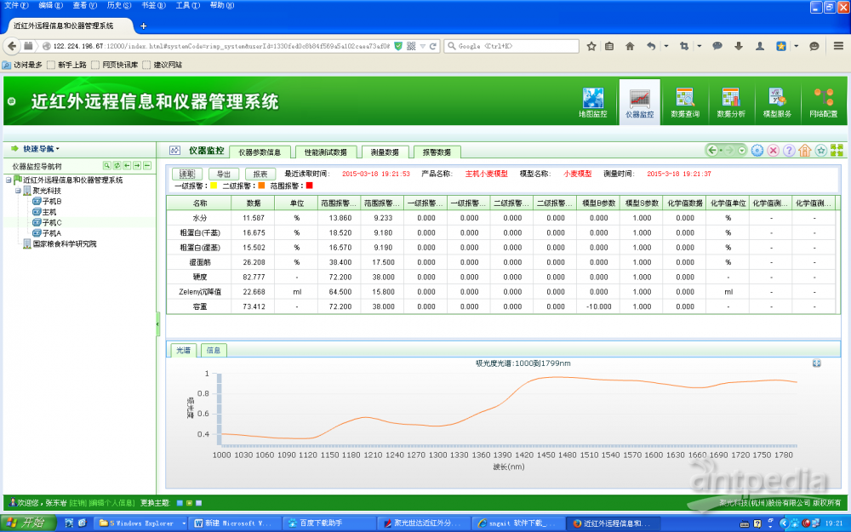
Task: Open the 快速导航 dropdown
Action: point(36,148)
